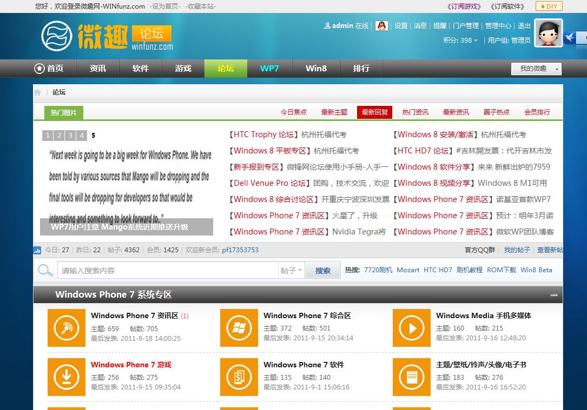
Task: Click the 《订阅软件》 link
Action: (x=507, y=6)
